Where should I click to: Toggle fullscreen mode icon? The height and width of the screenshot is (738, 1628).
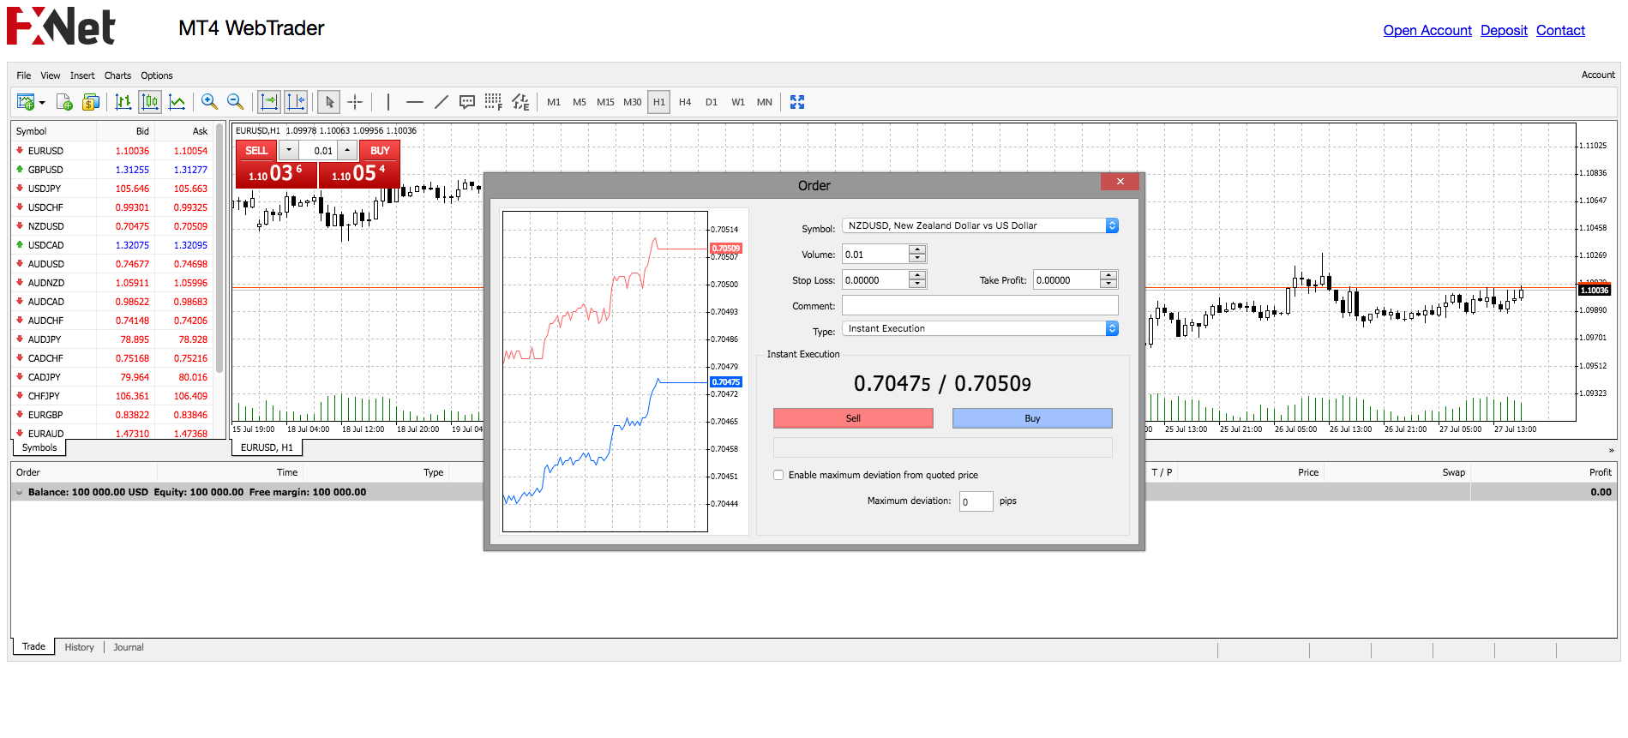pyautogui.click(x=797, y=102)
